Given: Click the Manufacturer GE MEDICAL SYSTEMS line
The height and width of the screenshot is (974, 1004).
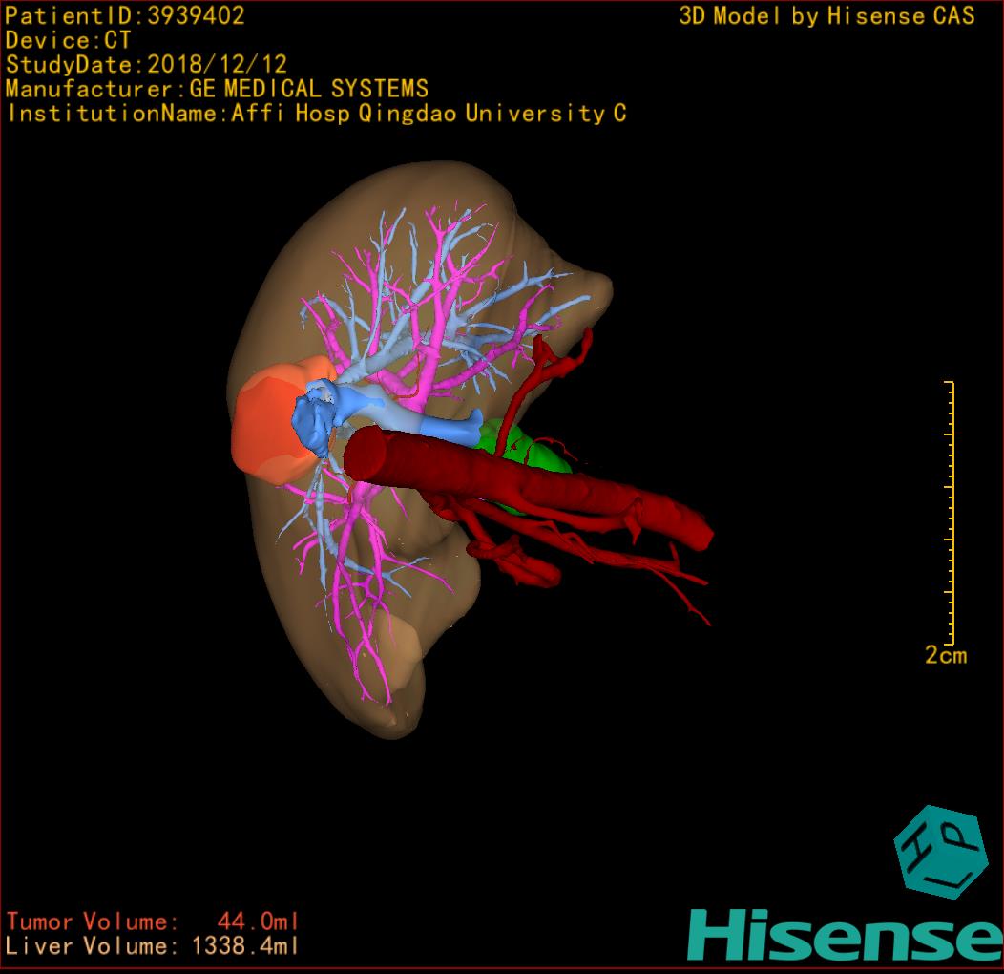Looking at the screenshot, I should 217,90.
